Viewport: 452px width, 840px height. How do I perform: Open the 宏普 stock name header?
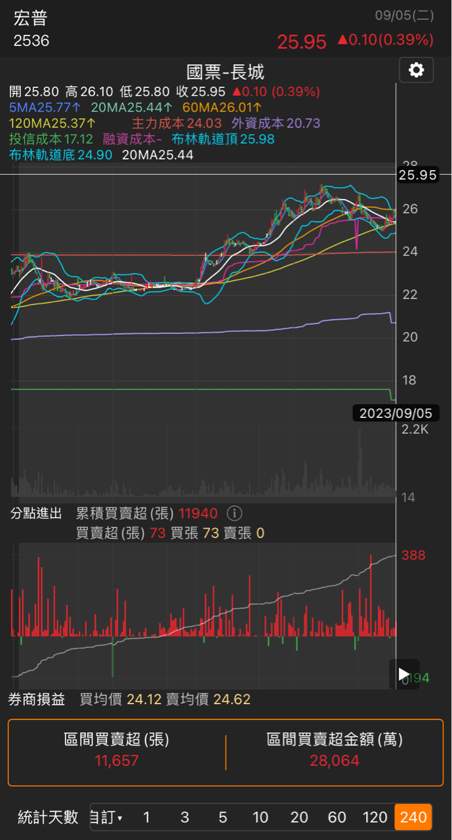click(31, 19)
